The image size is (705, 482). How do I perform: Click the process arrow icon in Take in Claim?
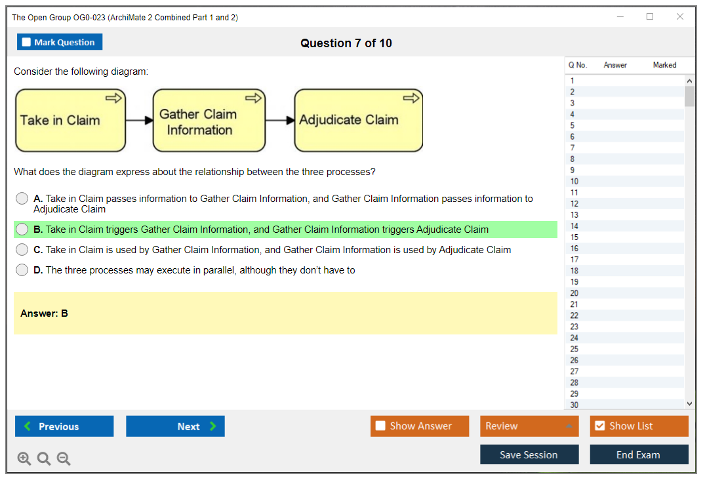coord(113,98)
